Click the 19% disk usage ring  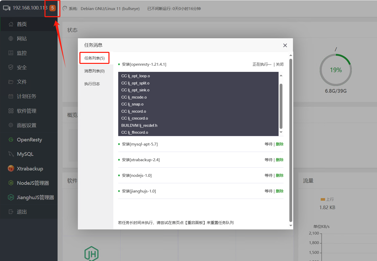coord(336,70)
